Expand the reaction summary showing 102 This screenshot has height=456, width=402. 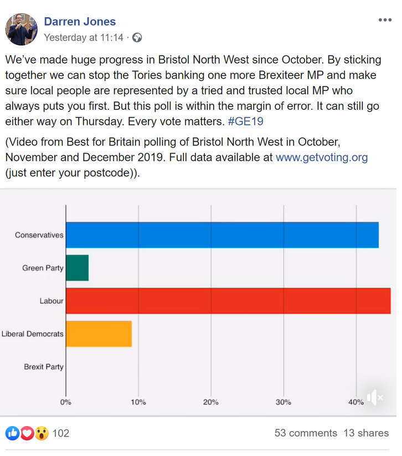point(61,433)
